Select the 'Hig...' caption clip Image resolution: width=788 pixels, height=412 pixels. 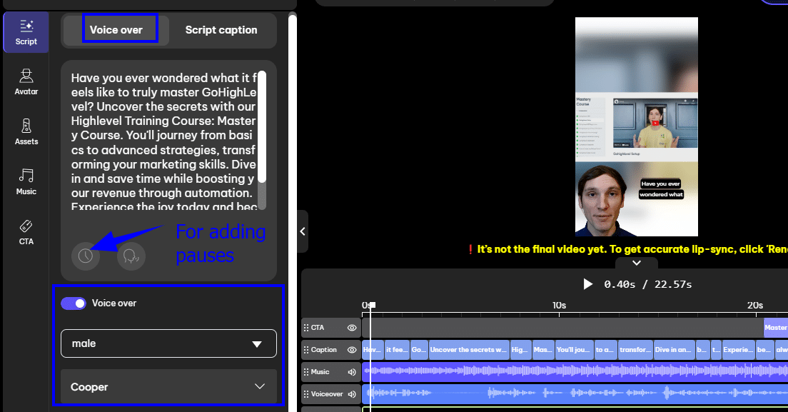(520, 350)
